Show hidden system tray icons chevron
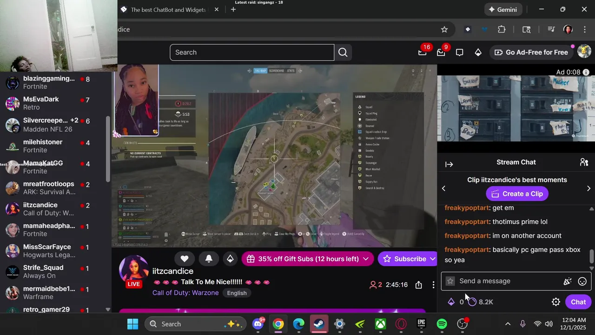Screen dimensions: 595x335 pos(508,324)
